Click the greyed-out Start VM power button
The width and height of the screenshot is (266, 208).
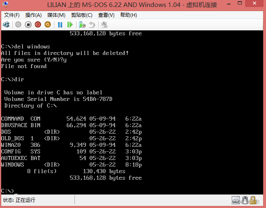coord(18,25)
